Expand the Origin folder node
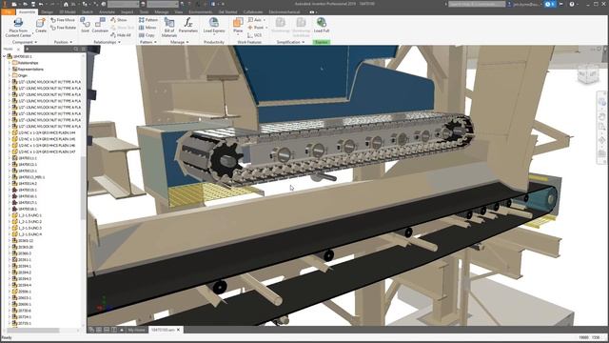The width and height of the screenshot is (609, 343). coord(10,75)
